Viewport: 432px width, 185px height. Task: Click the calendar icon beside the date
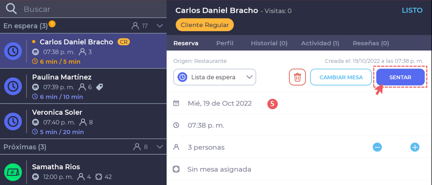(x=176, y=103)
